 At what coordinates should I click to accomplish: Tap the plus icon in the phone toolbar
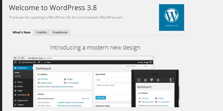(x=158, y=80)
